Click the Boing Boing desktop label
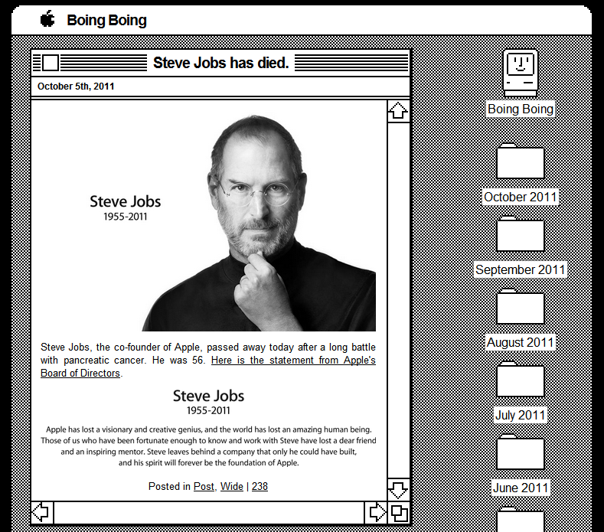Screen dimensions: 604x532 pos(521,109)
